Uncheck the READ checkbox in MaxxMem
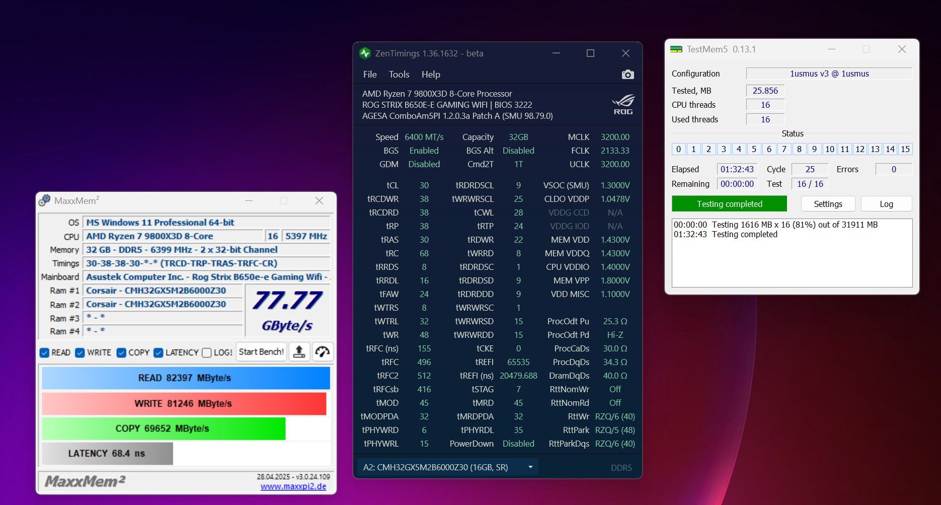941x505 pixels. click(44, 352)
